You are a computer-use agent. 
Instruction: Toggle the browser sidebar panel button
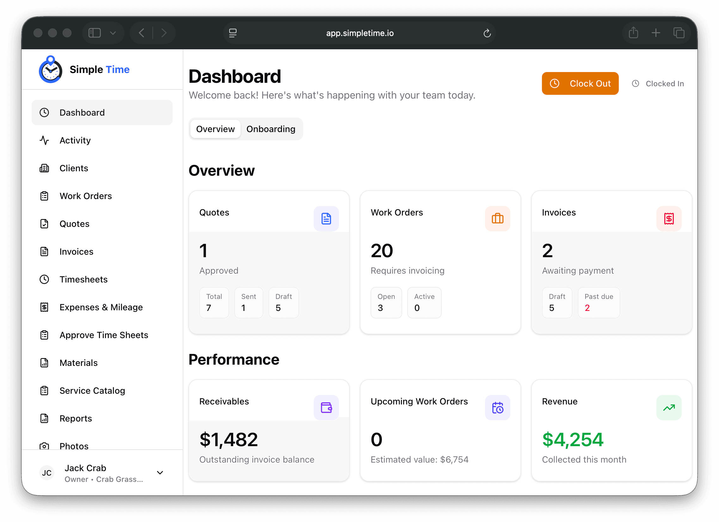[x=95, y=33]
